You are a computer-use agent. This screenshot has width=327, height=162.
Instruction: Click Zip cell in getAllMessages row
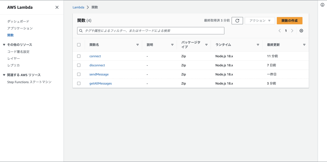(x=184, y=83)
